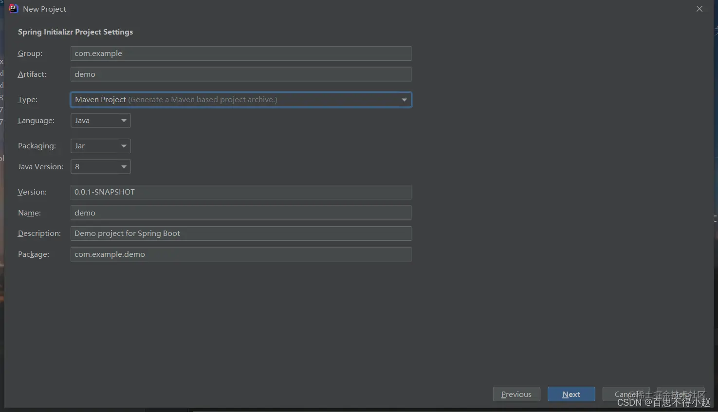
Task: Select the Spring Initializr Project Settings heading
Action: 75,32
